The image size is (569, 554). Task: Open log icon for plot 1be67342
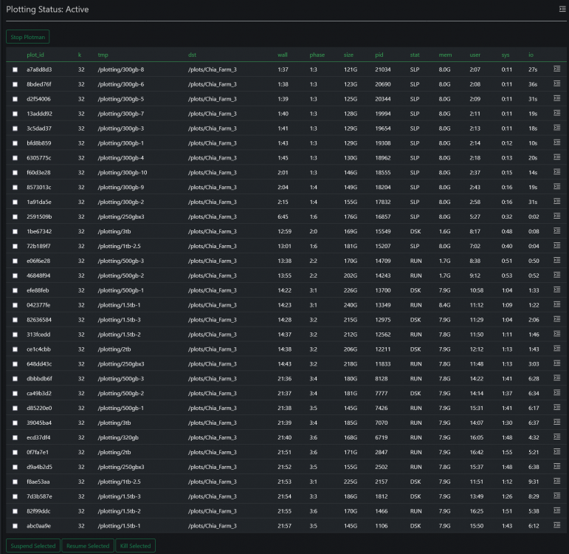pyautogui.click(x=556, y=230)
